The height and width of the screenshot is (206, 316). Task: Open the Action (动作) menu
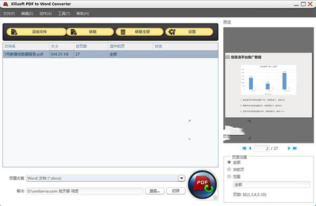click(45, 14)
